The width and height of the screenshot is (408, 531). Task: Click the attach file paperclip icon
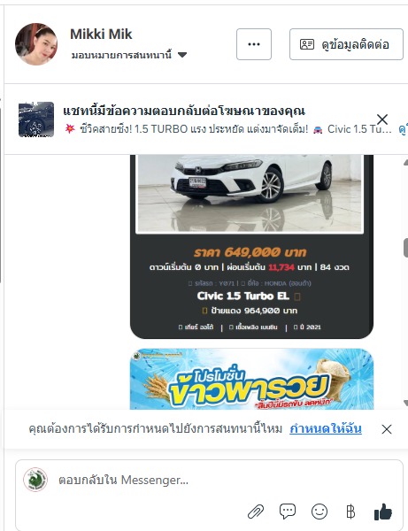[256, 512]
